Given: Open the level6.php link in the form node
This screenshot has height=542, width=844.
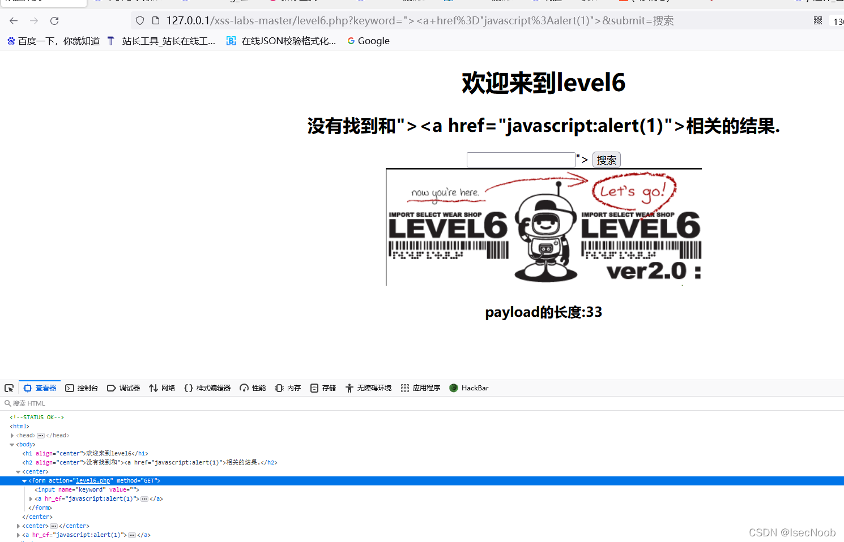Looking at the screenshot, I should pyautogui.click(x=92, y=480).
